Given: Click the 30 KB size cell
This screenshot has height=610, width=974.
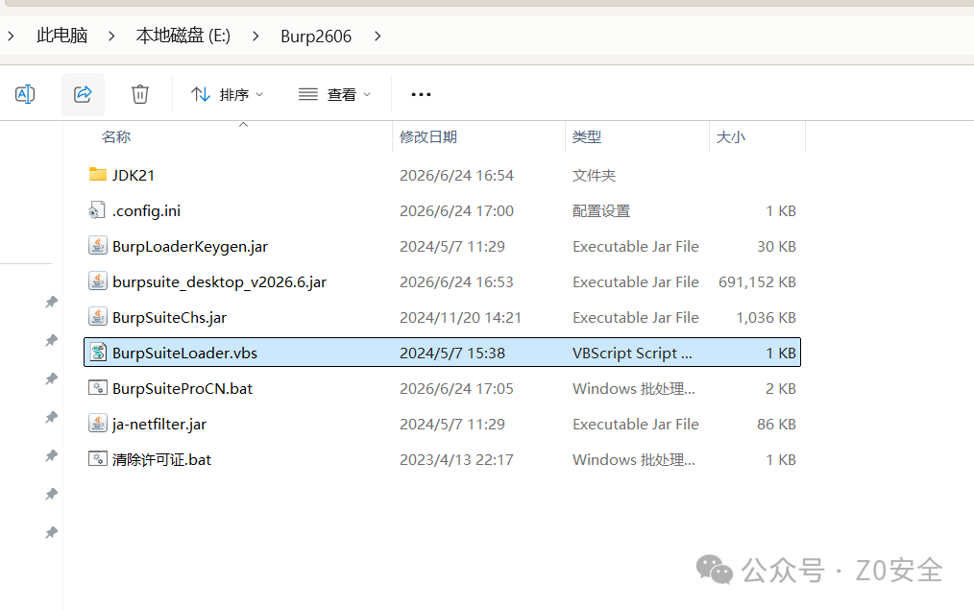Looking at the screenshot, I should pyautogui.click(x=776, y=247).
